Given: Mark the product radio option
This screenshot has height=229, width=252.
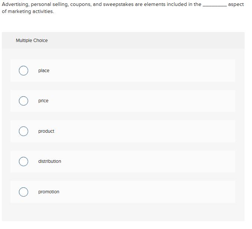Looking at the screenshot, I should point(24,131).
